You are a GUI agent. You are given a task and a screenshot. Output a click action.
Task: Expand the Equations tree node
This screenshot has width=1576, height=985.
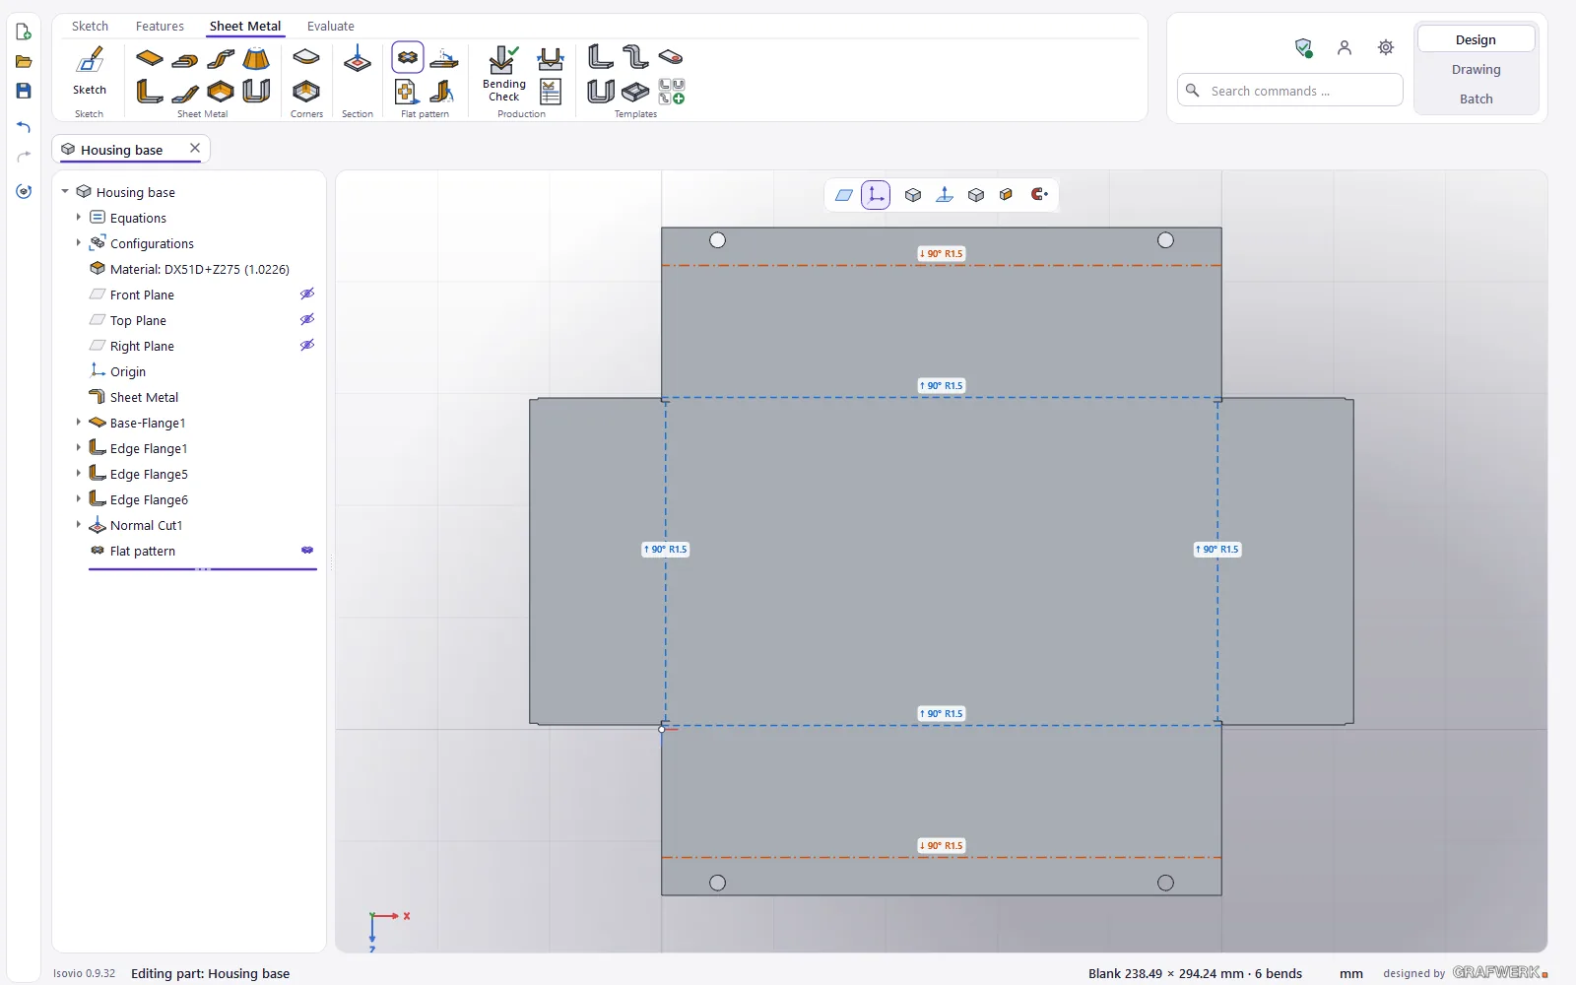[x=79, y=217]
